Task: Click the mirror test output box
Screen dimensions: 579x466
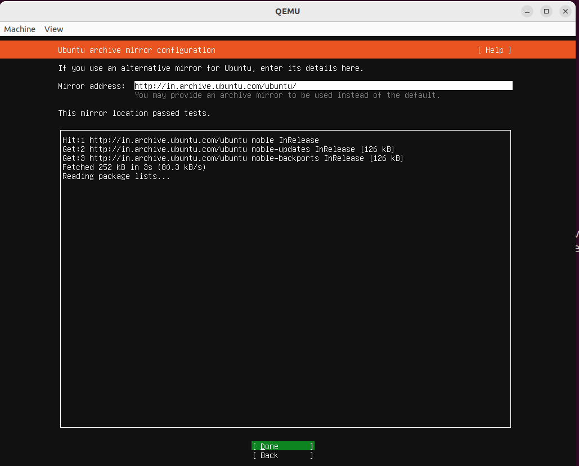Action: (285, 279)
